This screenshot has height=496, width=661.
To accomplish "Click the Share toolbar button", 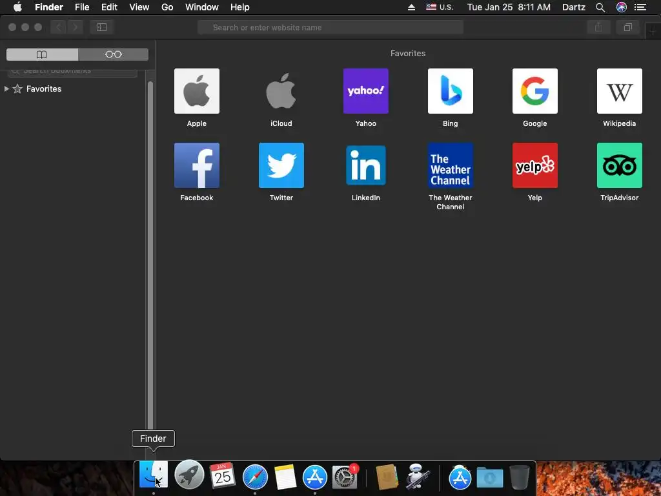I will pyautogui.click(x=598, y=27).
